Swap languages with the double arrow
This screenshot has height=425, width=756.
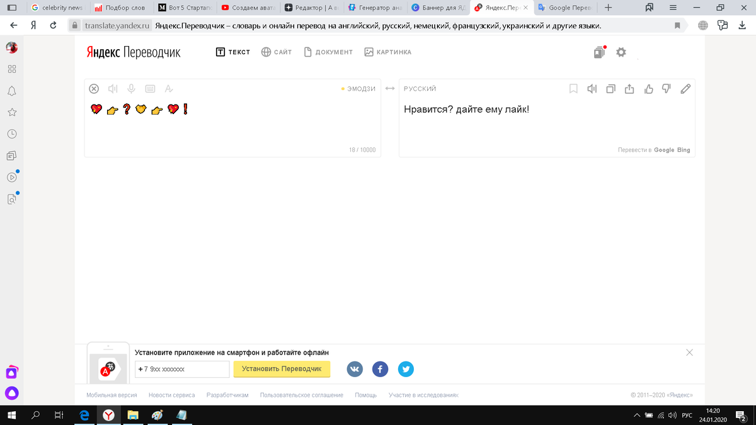point(390,89)
